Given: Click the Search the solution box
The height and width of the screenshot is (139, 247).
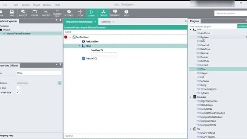Looking at the screenshot, I should (231, 14).
